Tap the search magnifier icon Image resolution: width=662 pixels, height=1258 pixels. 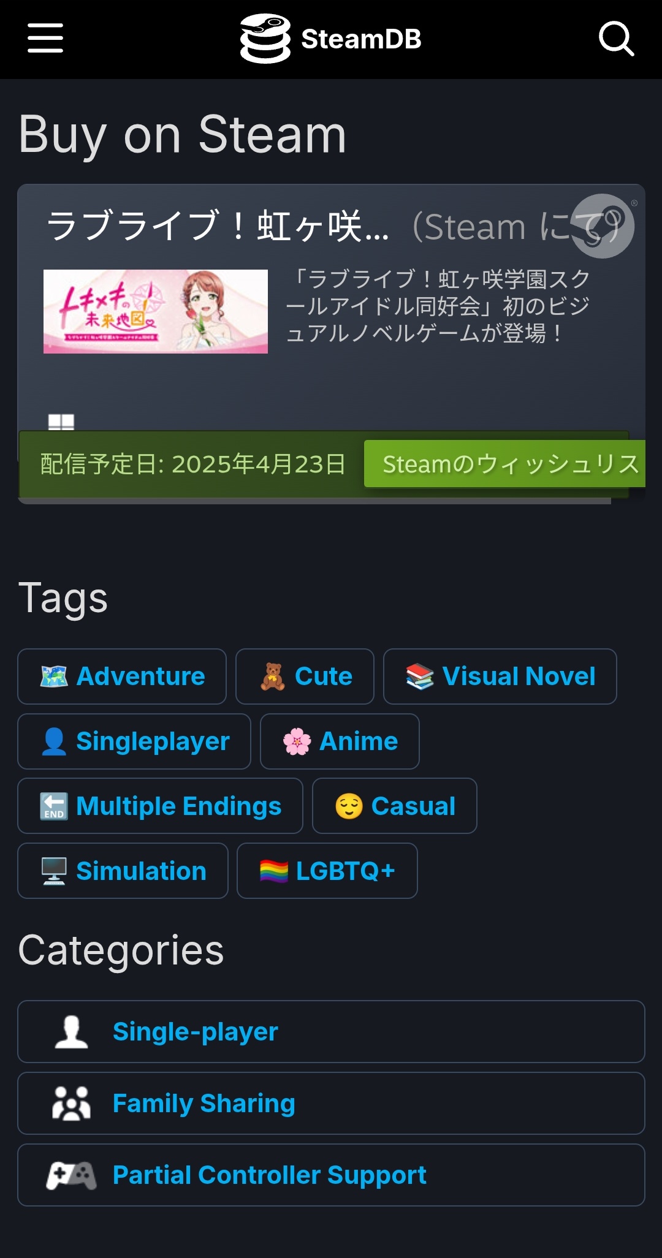[x=616, y=39]
